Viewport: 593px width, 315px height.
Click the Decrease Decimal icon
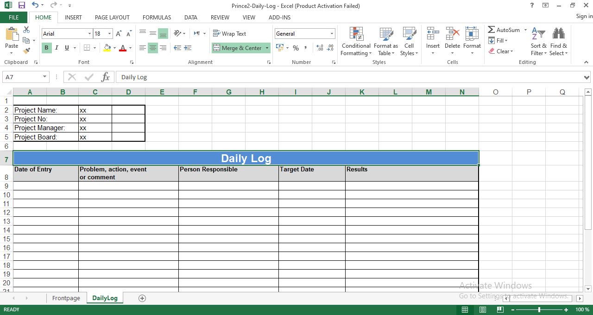(330, 48)
